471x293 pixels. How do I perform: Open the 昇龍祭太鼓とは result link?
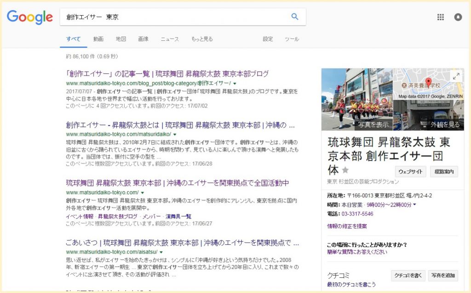180,125
